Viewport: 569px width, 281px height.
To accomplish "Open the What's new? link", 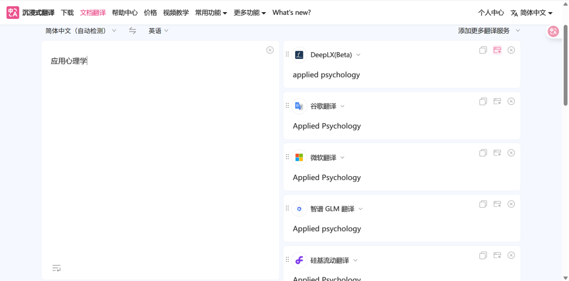I will pyautogui.click(x=291, y=13).
